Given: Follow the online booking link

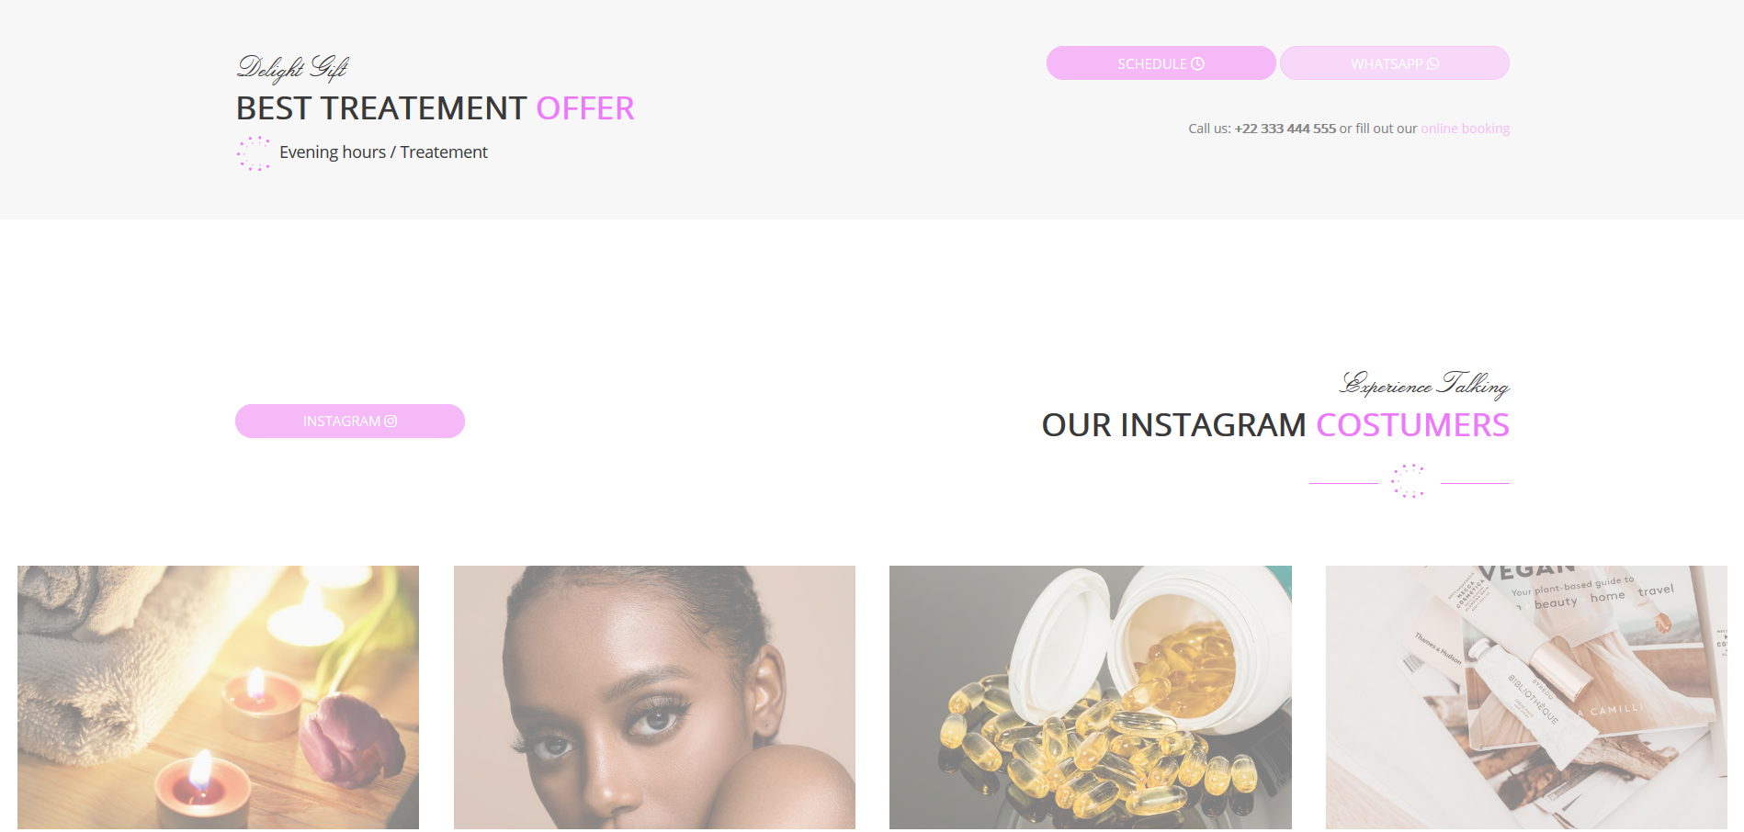Looking at the screenshot, I should click(x=1465, y=129).
